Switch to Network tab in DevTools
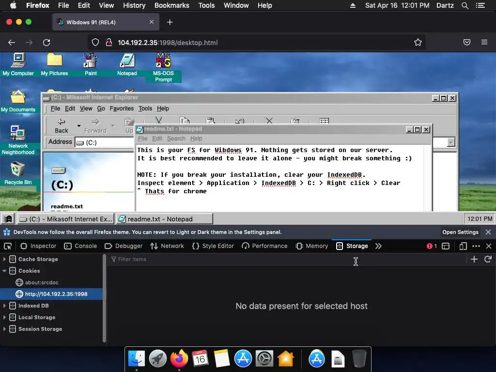This screenshot has width=496, height=372. tap(167, 246)
